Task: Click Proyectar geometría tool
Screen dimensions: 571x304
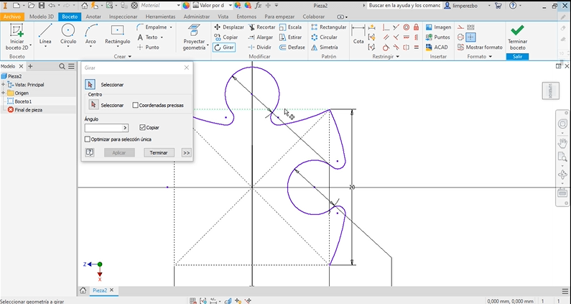Action: coord(194,37)
